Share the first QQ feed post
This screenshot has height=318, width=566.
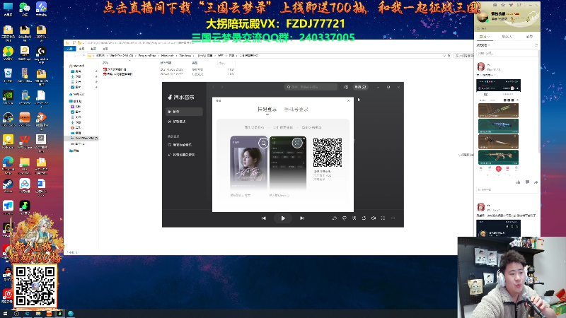pos(536,182)
